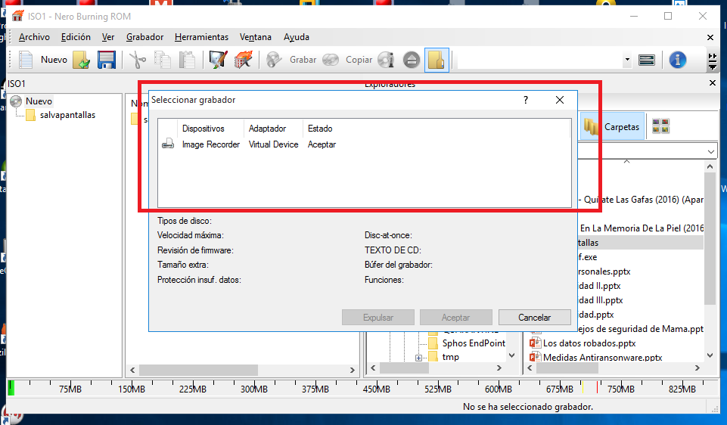The image size is (727, 425).
Task: Select the Sphos EndPoint folder
Action: [x=474, y=343]
